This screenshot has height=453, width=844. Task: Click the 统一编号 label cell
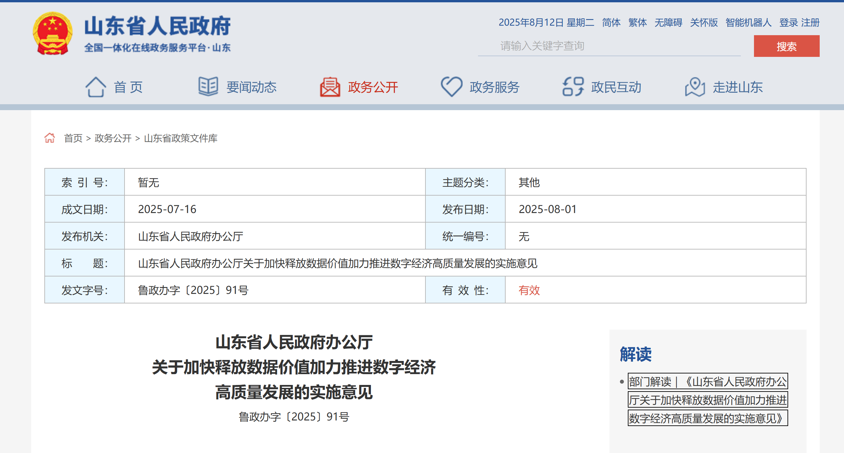pyautogui.click(x=465, y=236)
